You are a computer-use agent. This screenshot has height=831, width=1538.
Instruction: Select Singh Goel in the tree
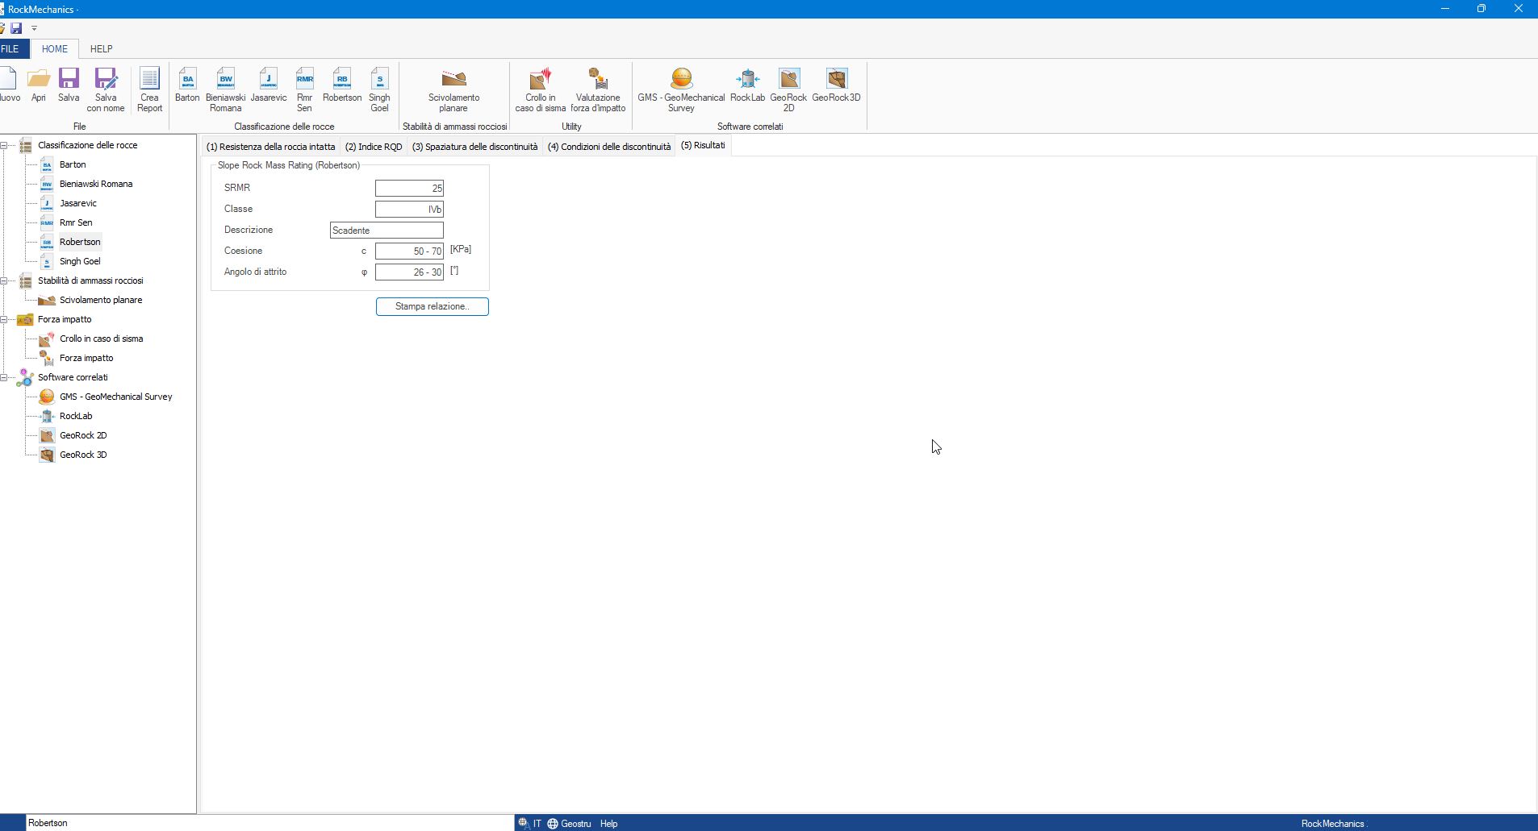click(x=80, y=262)
